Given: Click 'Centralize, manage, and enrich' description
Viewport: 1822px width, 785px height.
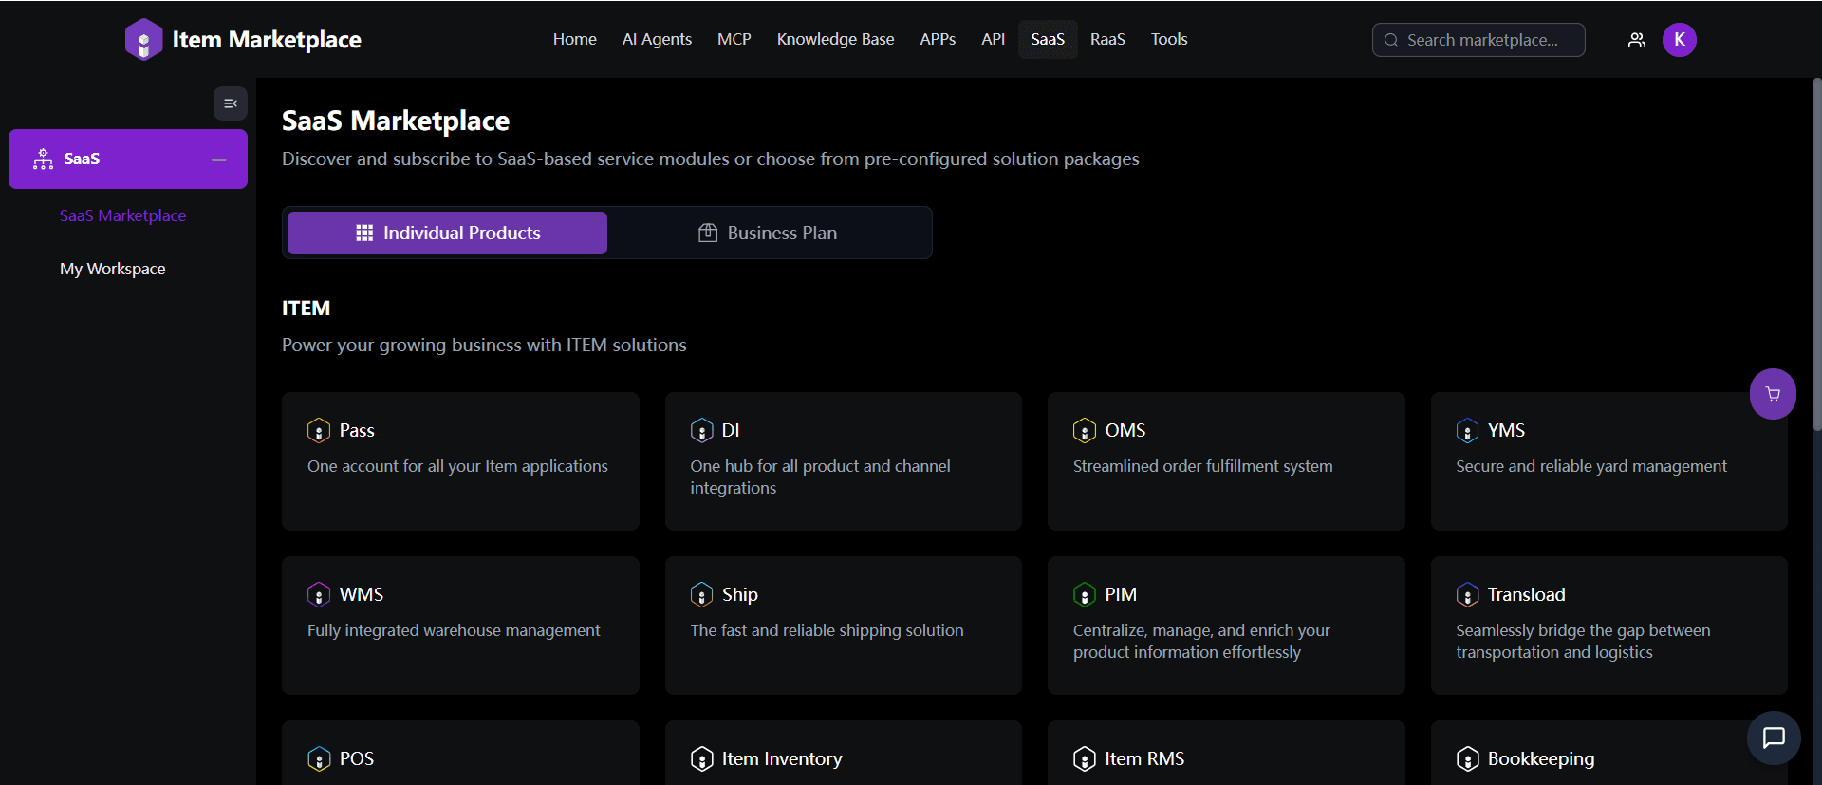Looking at the screenshot, I should pos(1201,642).
